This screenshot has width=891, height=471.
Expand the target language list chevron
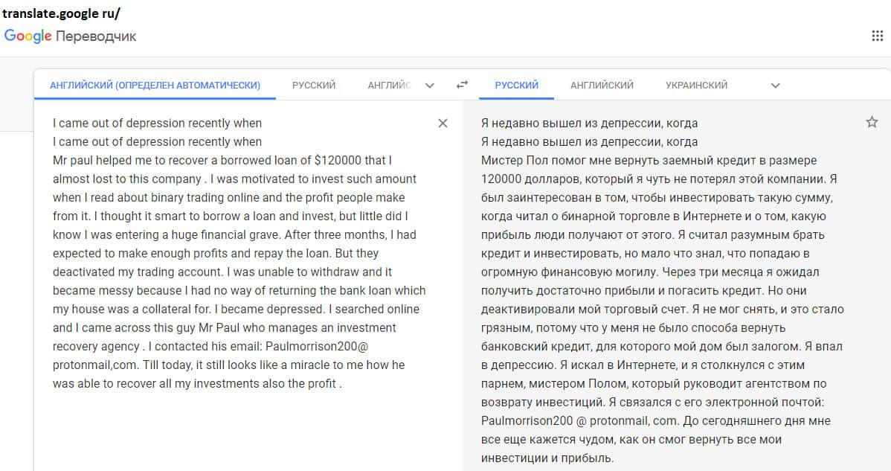(x=775, y=86)
